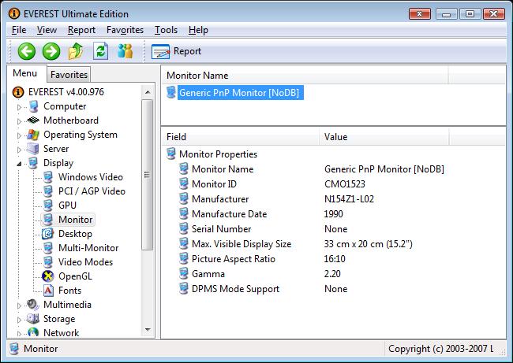Click the Report toolbar button
The image size is (513, 363).
[x=176, y=51]
